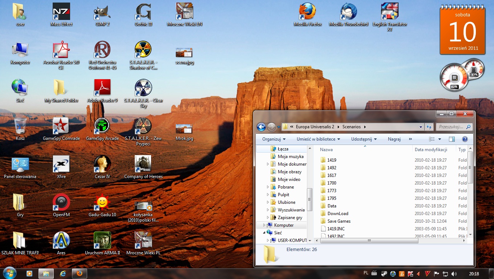Click the Explorer help question mark icon
The height and width of the screenshot is (279, 494).
pyautogui.click(x=465, y=139)
